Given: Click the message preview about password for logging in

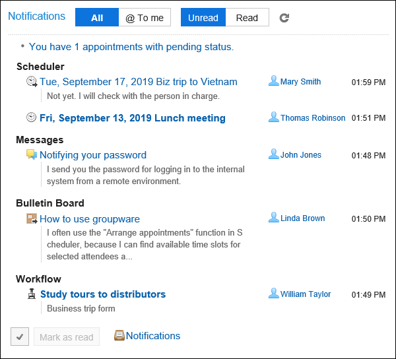Looking at the screenshot, I should (x=145, y=175).
